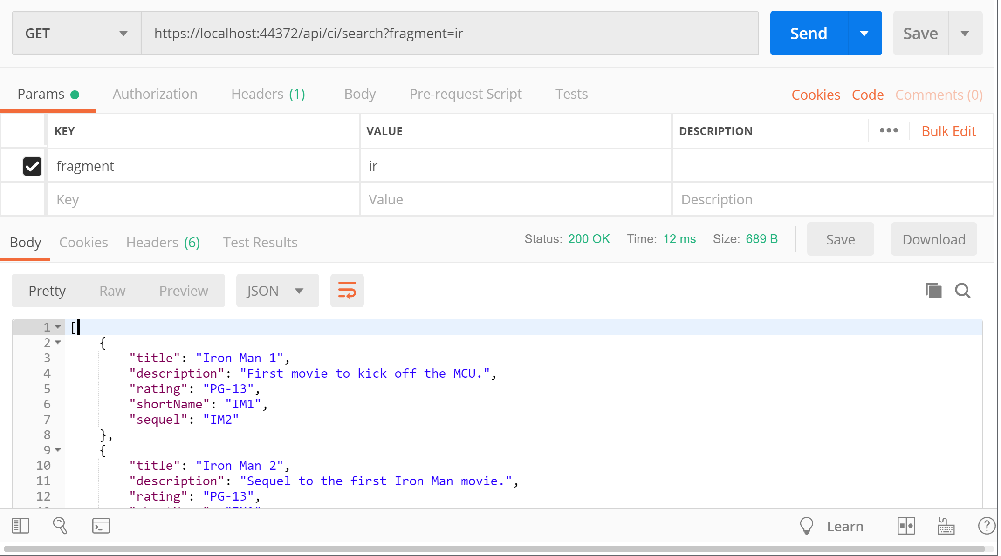Screen dimensions: 1001x556
Task: Open the GET method dropdown
Action: pyautogui.click(x=122, y=33)
